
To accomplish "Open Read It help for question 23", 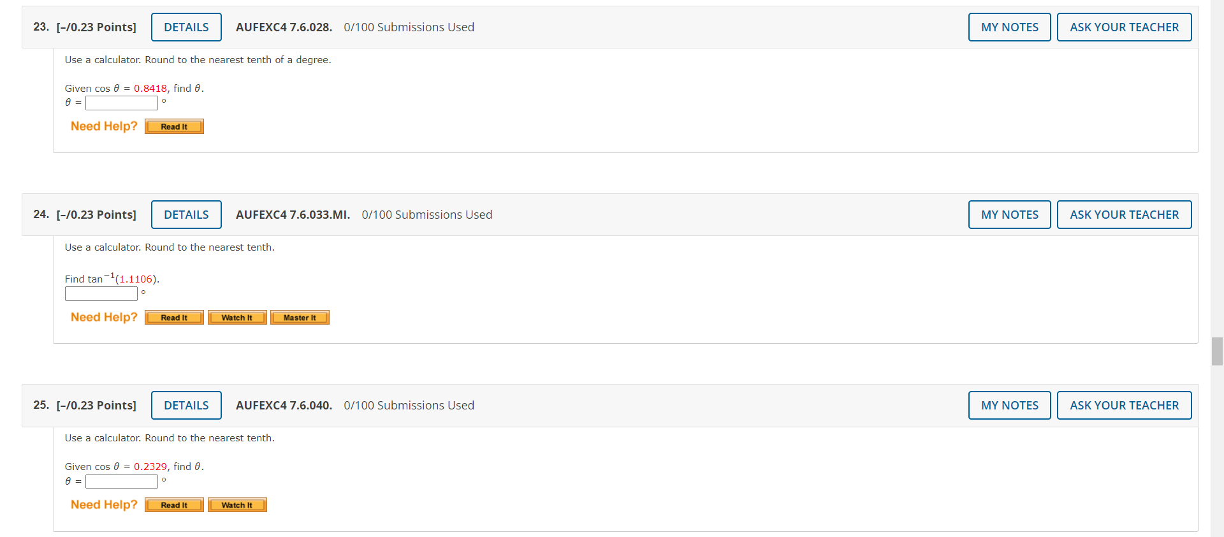I will tap(173, 126).
